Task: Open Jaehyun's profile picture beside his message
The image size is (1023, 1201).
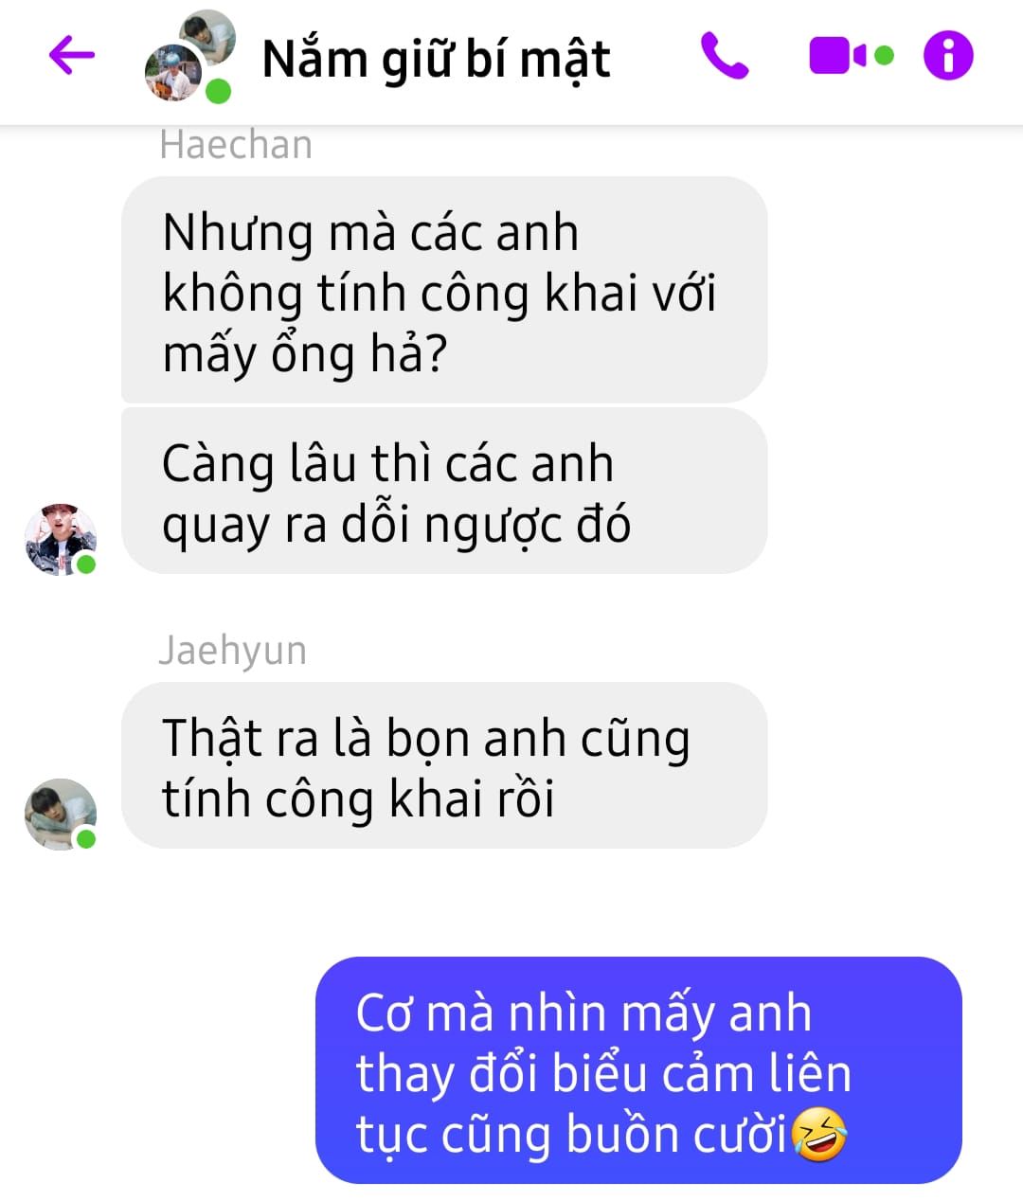Action: (x=61, y=815)
